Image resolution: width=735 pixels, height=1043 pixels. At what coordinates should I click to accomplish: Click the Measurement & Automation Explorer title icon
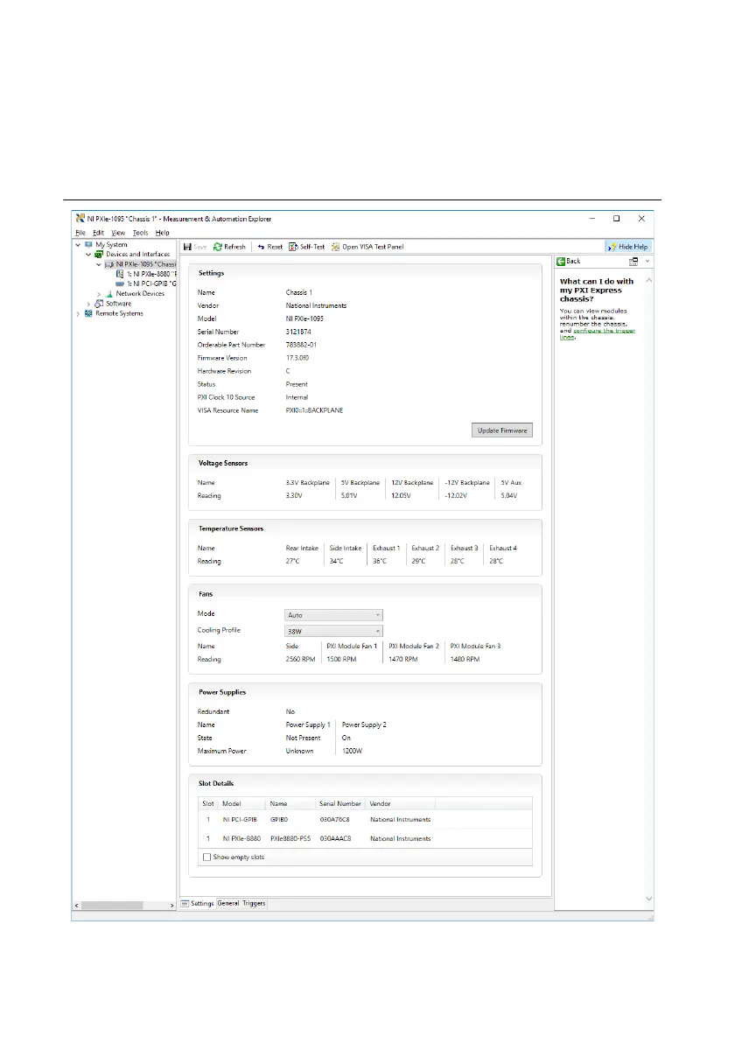click(x=80, y=218)
